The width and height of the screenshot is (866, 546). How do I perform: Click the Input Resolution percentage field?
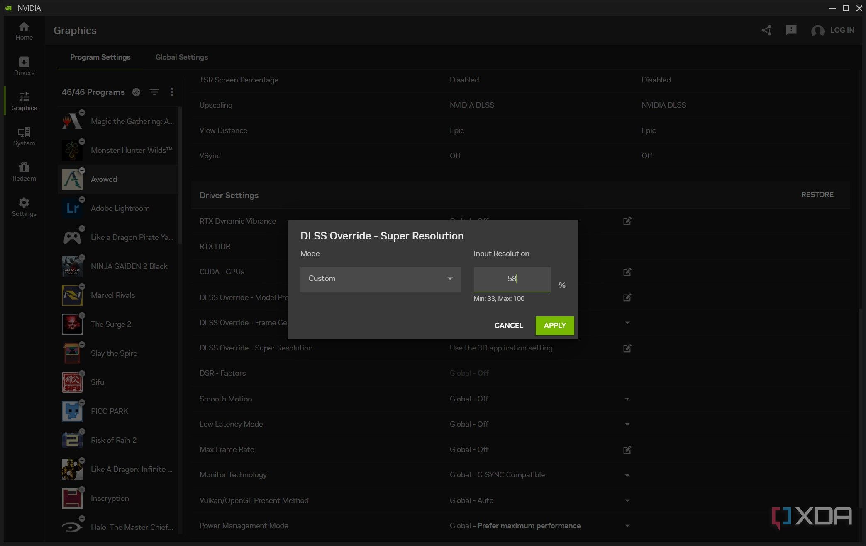[512, 279]
